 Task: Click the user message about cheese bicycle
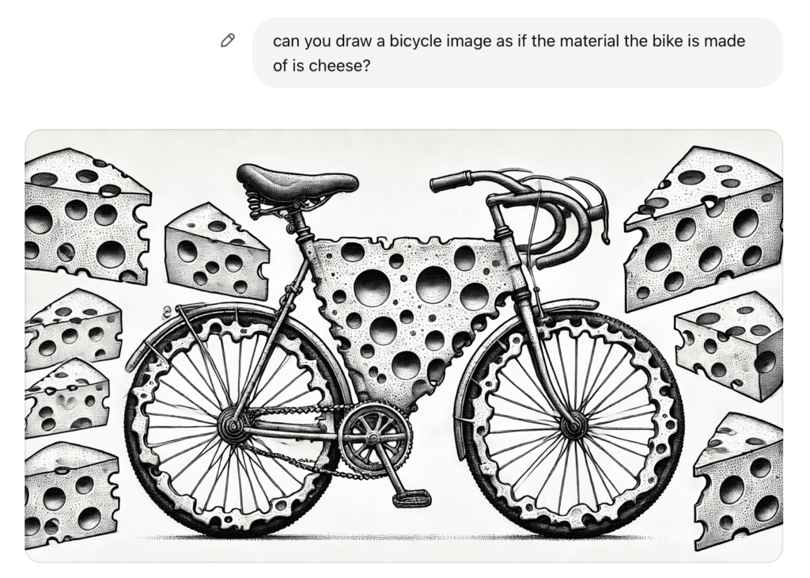(517, 53)
